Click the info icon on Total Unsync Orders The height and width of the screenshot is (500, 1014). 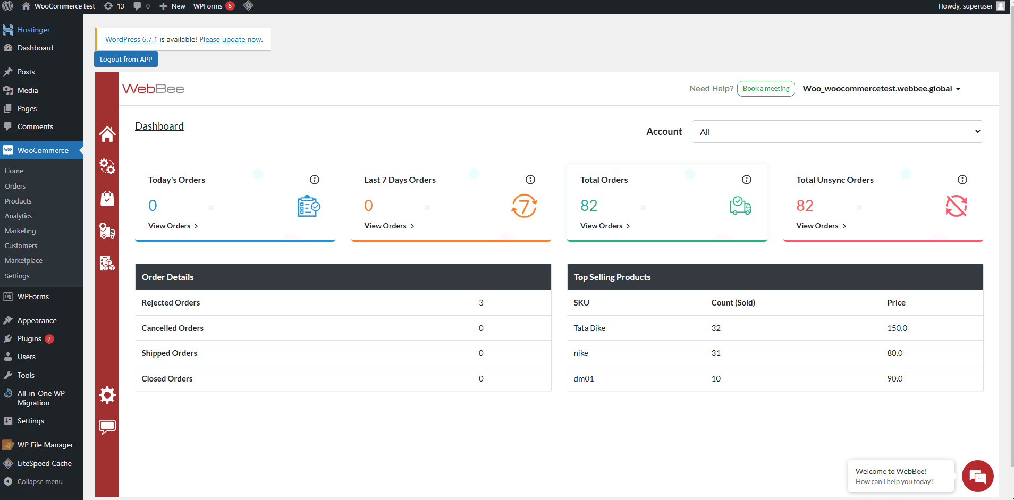point(962,180)
